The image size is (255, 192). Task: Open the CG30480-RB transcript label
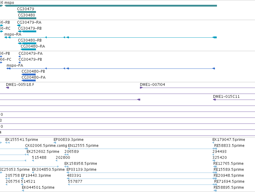(30, 40)
